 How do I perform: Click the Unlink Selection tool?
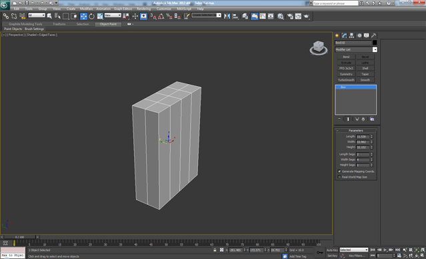pyautogui.click(x=14, y=16)
